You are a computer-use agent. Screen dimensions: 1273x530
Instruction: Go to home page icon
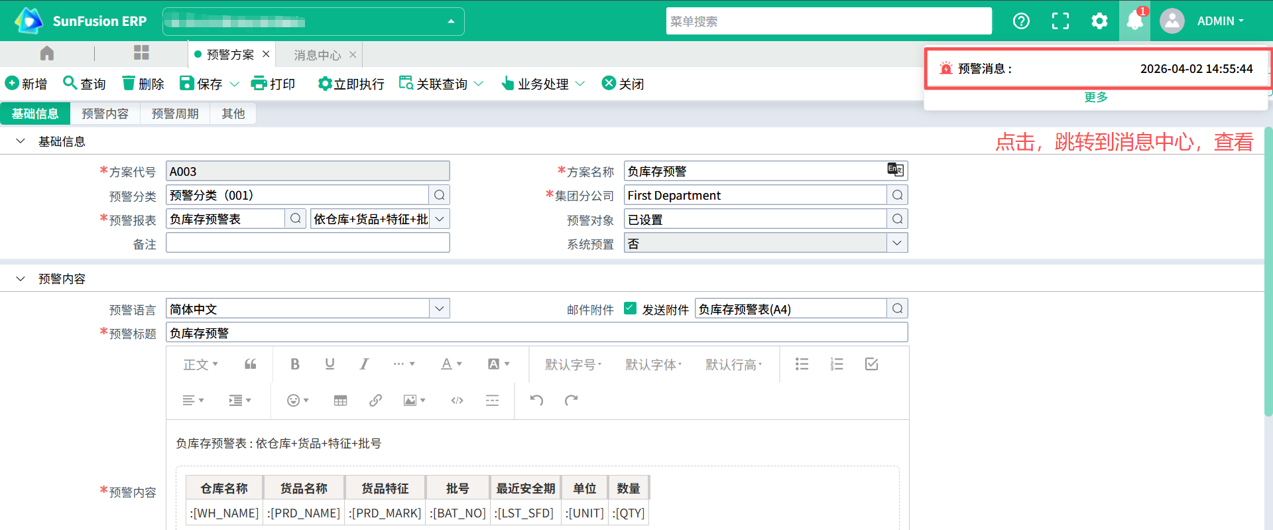(47, 53)
